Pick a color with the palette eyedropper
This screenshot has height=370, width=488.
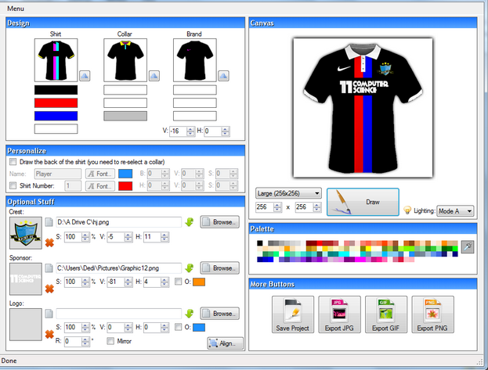pos(468,247)
